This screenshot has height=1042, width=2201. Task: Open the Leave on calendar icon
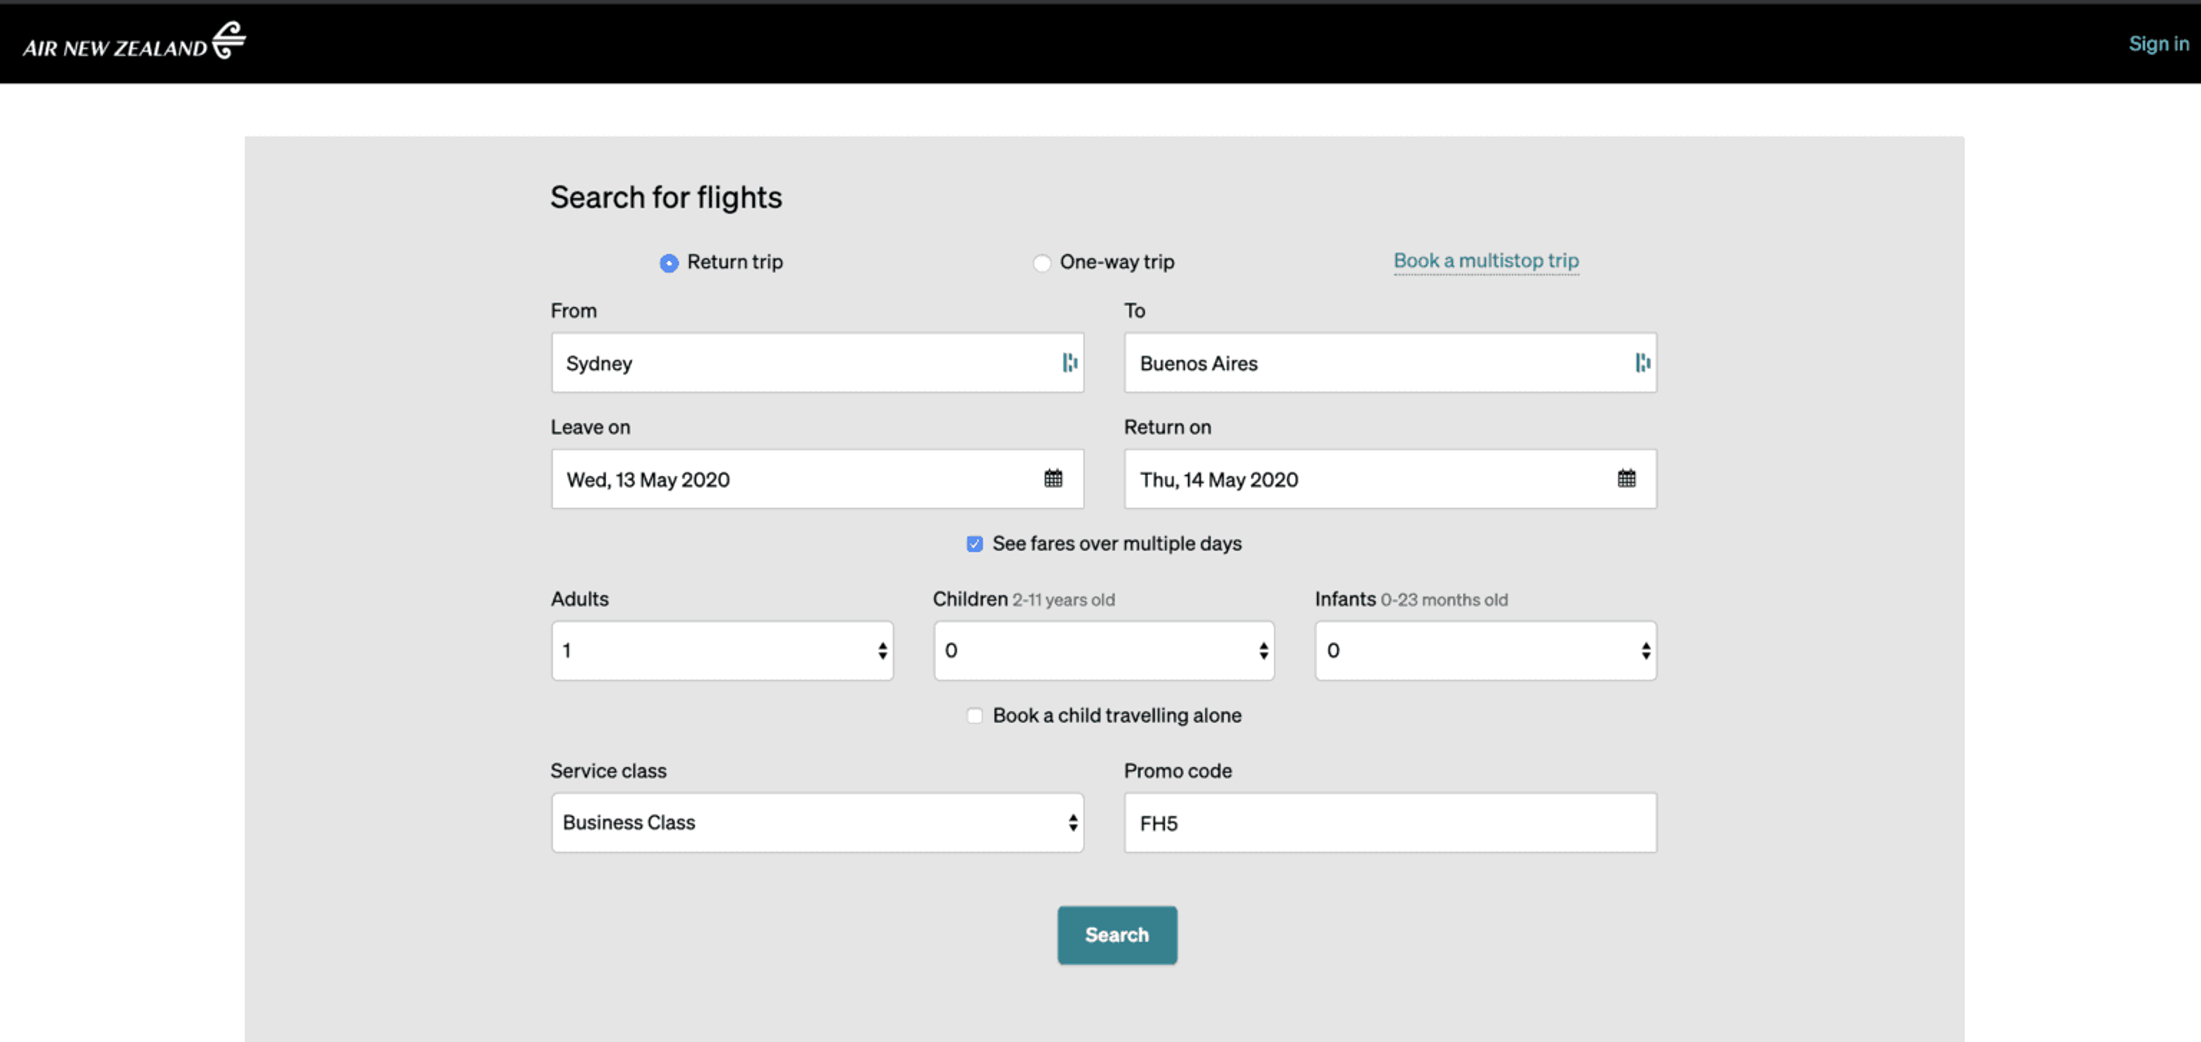click(x=1053, y=478)
